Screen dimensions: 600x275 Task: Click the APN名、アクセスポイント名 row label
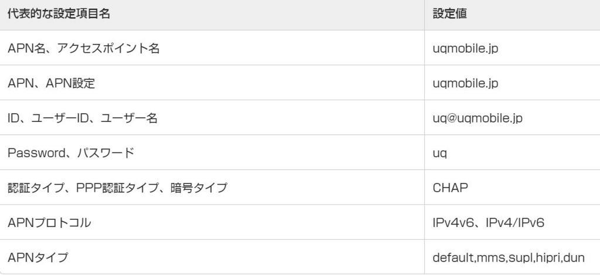pos(83,49)
